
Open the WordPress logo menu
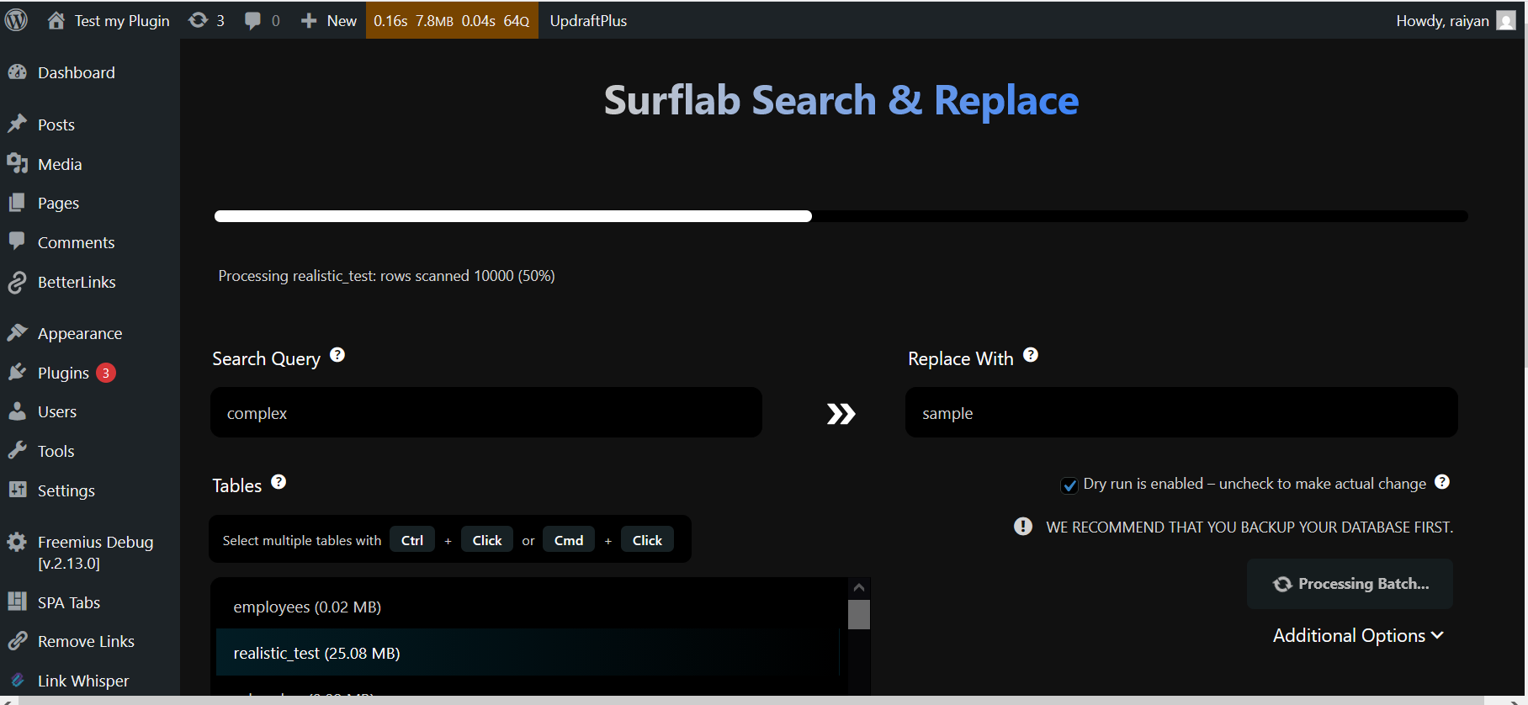point(16,20)
